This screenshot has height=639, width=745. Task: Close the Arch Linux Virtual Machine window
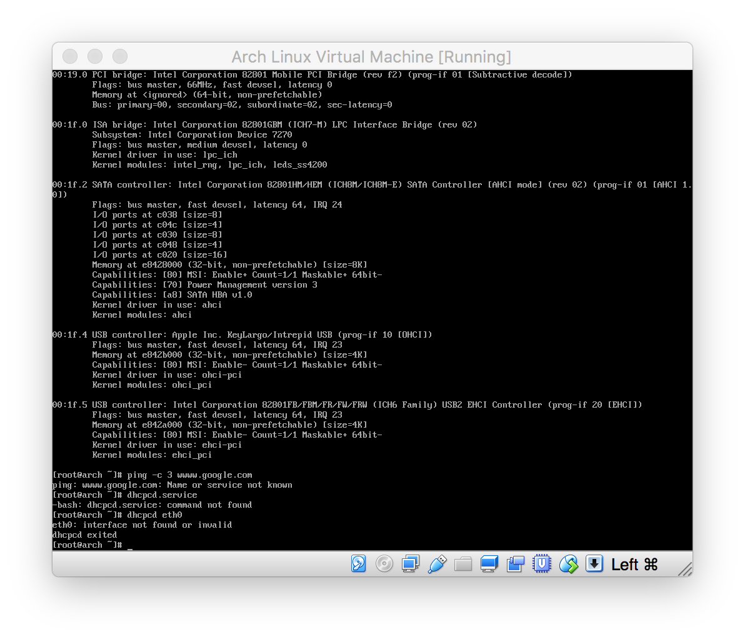tap(70, 56)
